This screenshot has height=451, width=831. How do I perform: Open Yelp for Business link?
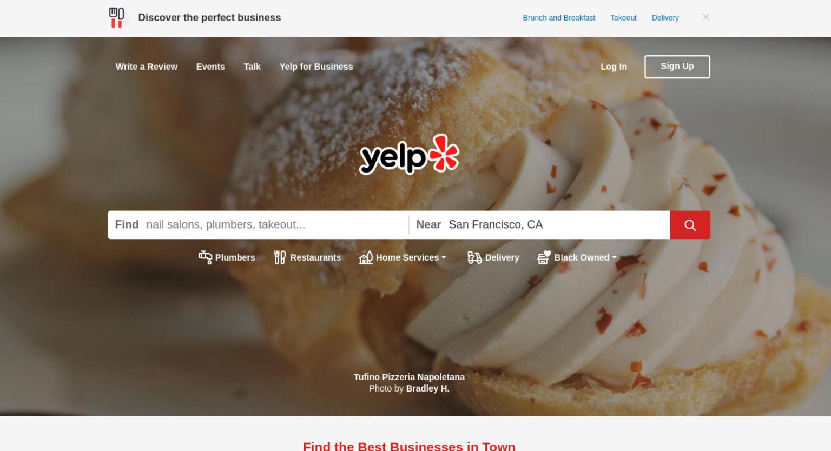coord(316,67)
